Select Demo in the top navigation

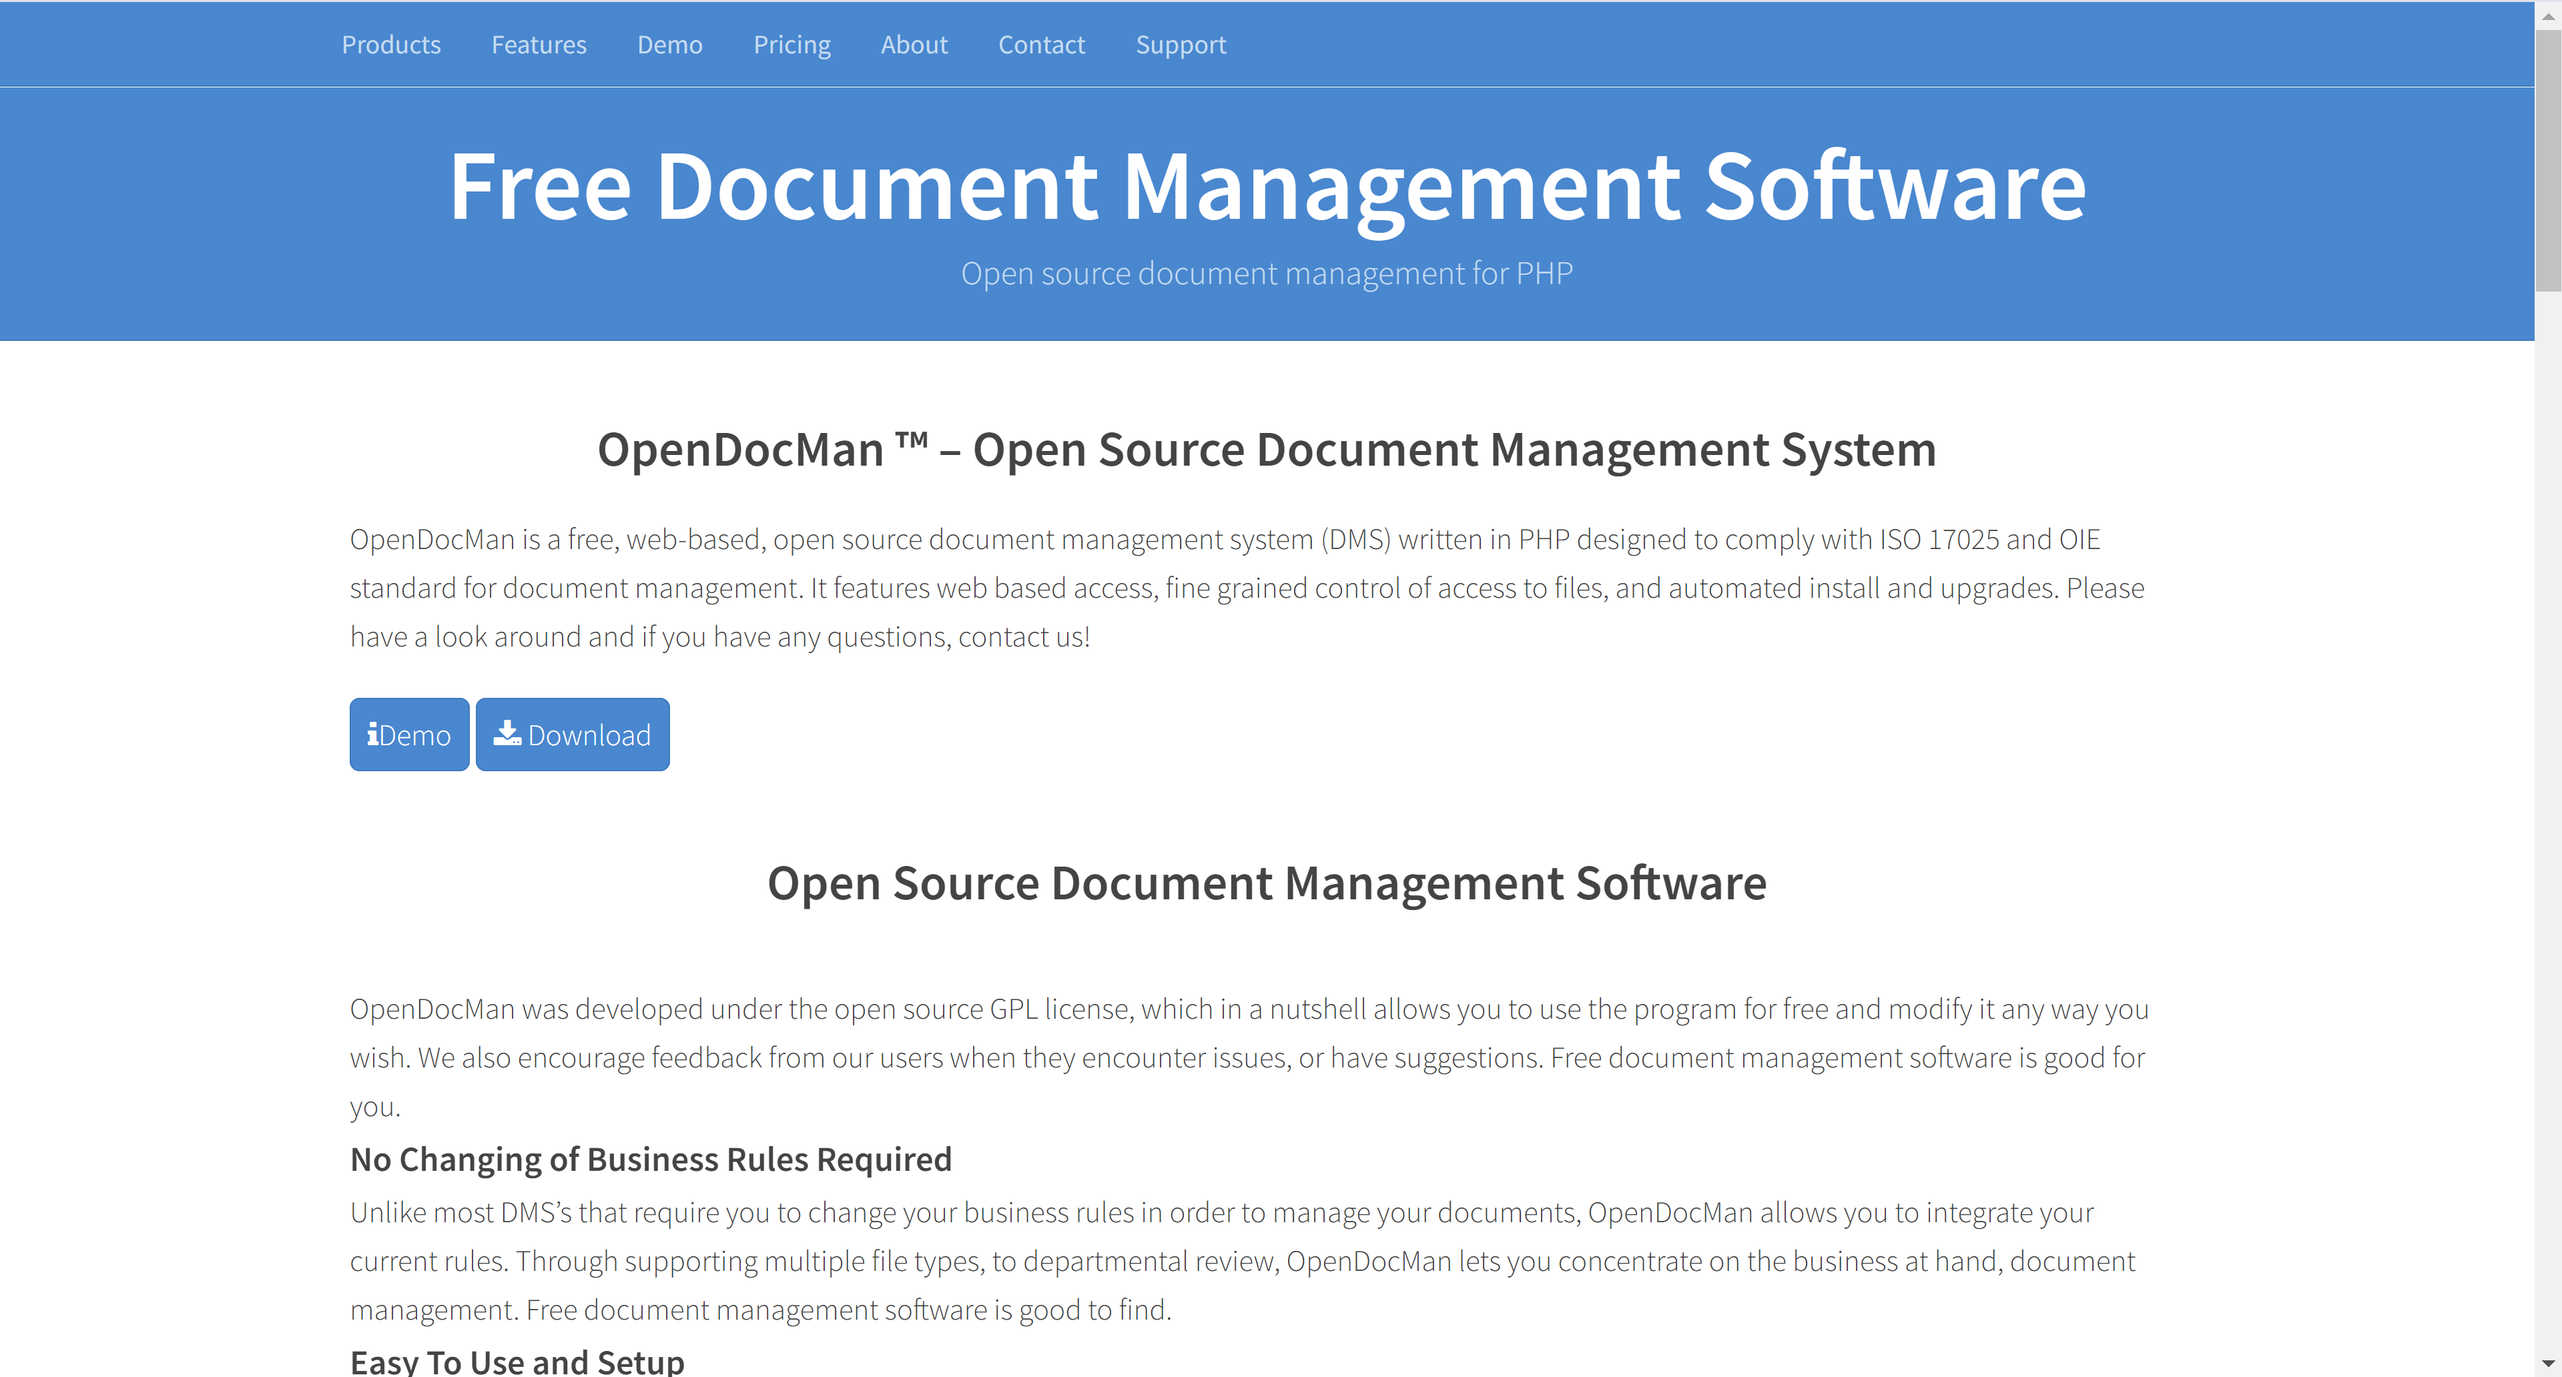click(x=669, y=45)
